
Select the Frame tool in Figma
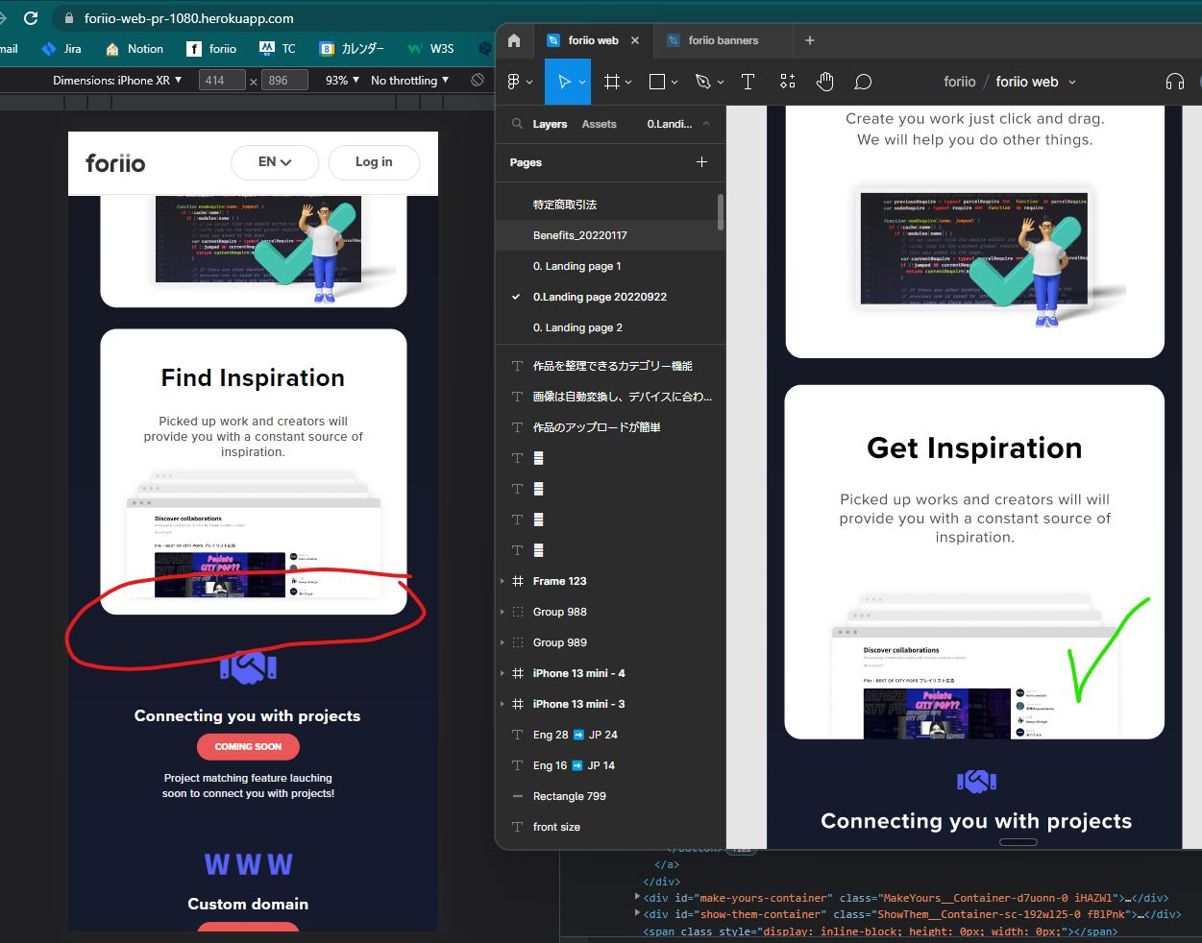tap(611, 82)
